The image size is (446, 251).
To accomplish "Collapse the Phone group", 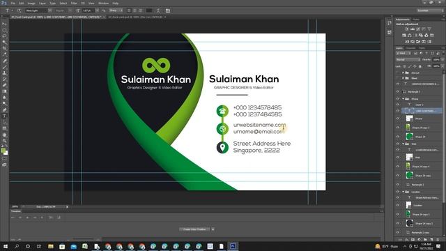I will [403, 99].
